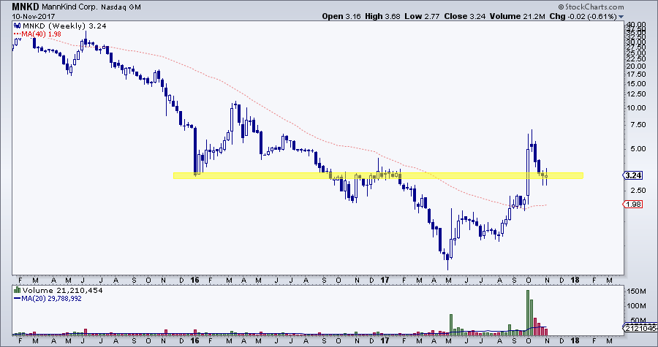This screenshot has width=658, height=347.
Task: Click the 50M volume axis label
Action: click(637, 320)
